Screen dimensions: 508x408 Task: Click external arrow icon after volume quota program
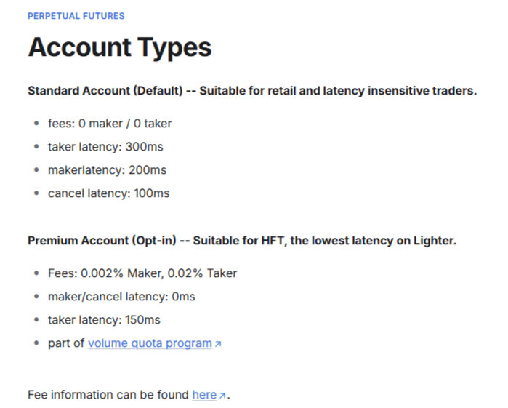[218, 344]
